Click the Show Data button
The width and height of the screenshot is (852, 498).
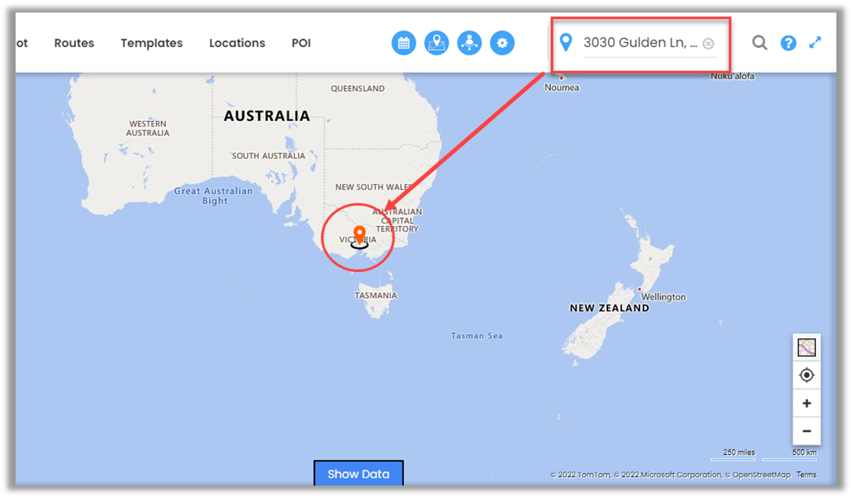[359, 474]
